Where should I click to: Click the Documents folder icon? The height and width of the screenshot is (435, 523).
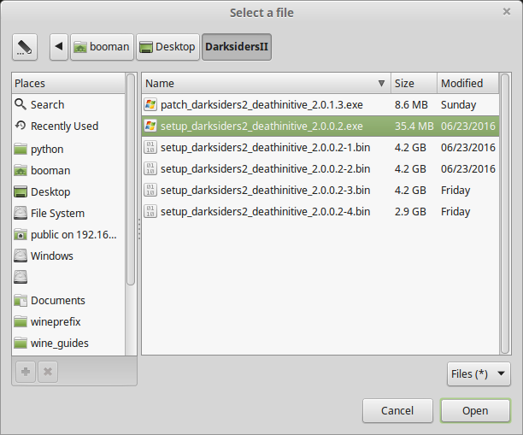coord(21,300)
